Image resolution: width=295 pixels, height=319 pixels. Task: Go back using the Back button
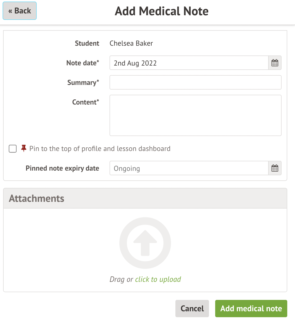[x=20, y=11]
